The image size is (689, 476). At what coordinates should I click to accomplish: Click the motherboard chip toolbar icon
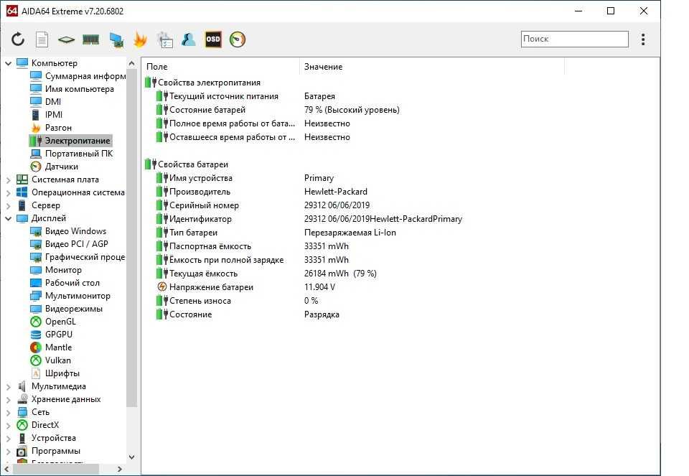click(x=66, y=40)
